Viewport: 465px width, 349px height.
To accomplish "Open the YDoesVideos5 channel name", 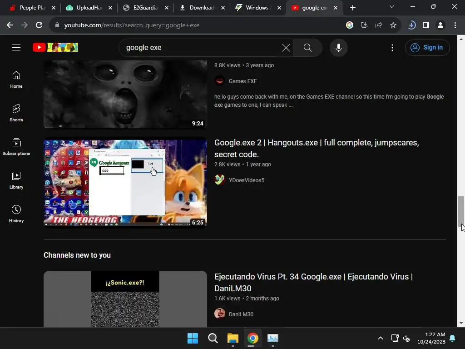I will coord(247,180).
